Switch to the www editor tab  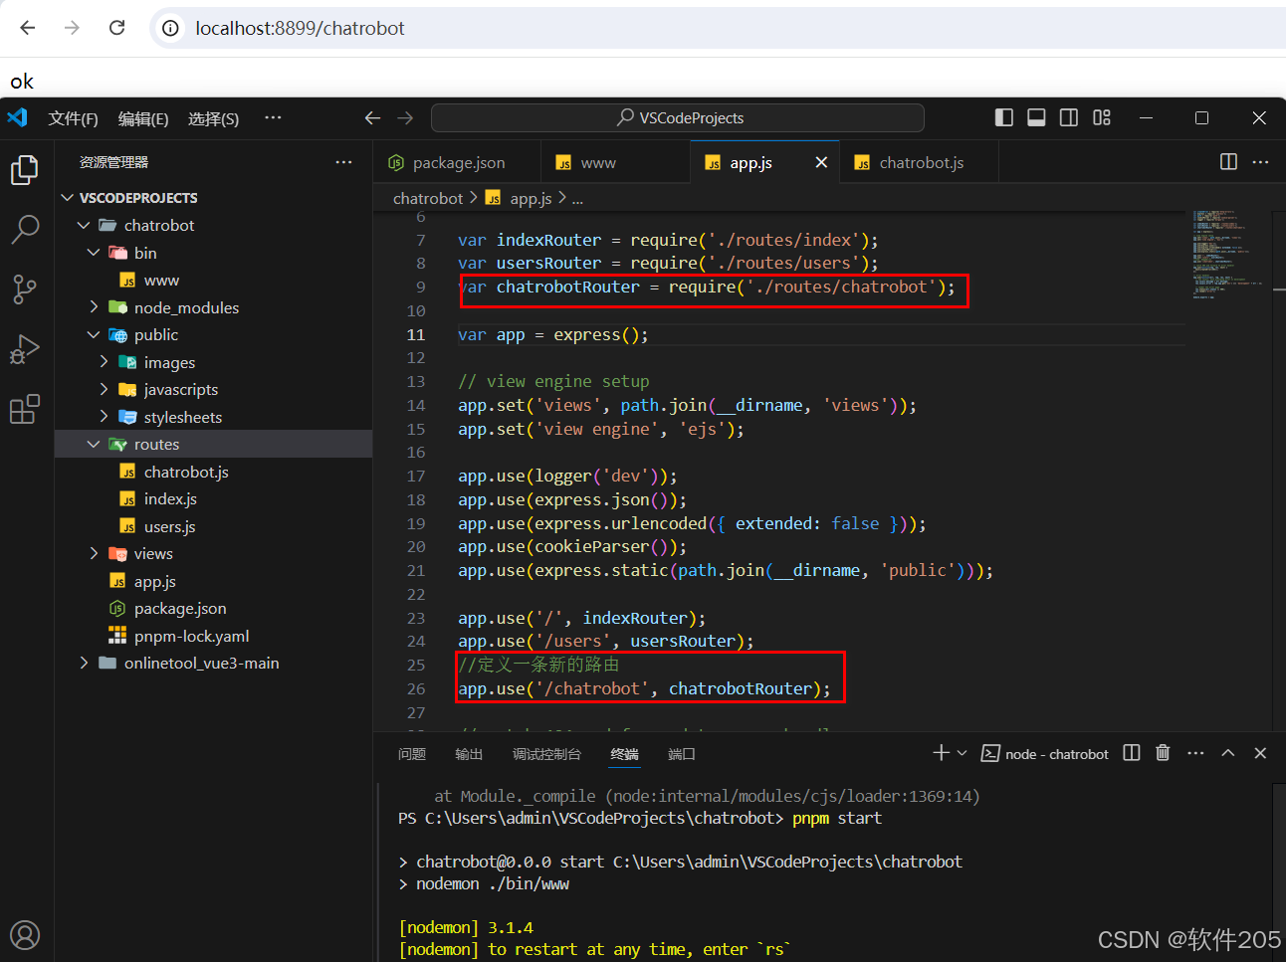tap(615, 162)
